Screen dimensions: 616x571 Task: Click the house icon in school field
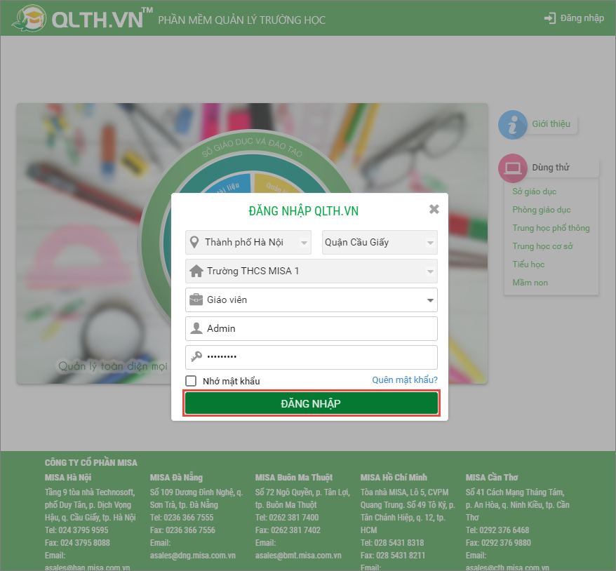pos(196,271)
